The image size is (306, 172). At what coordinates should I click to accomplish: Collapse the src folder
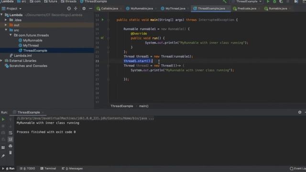coord(6,30)
